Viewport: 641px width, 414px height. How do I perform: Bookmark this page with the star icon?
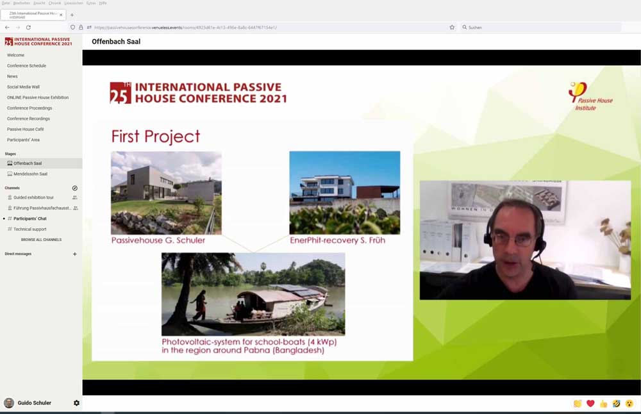(x=452, y=28)
